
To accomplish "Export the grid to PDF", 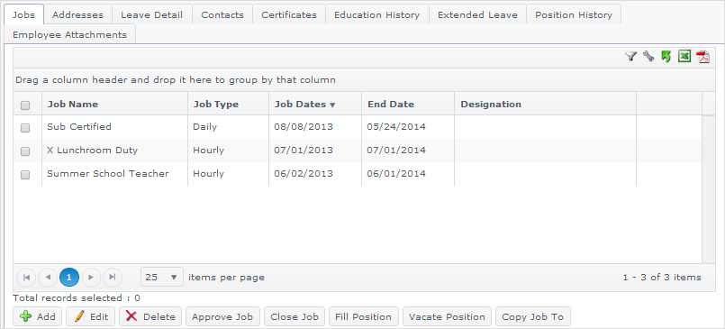I will point(703,57).
